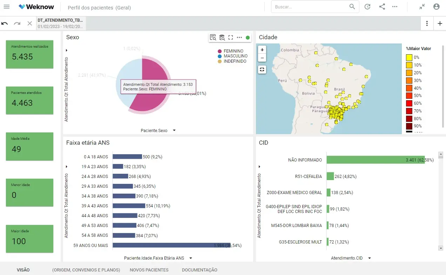
Task: Toggle MASCULINO legend series
Action: 232,56
